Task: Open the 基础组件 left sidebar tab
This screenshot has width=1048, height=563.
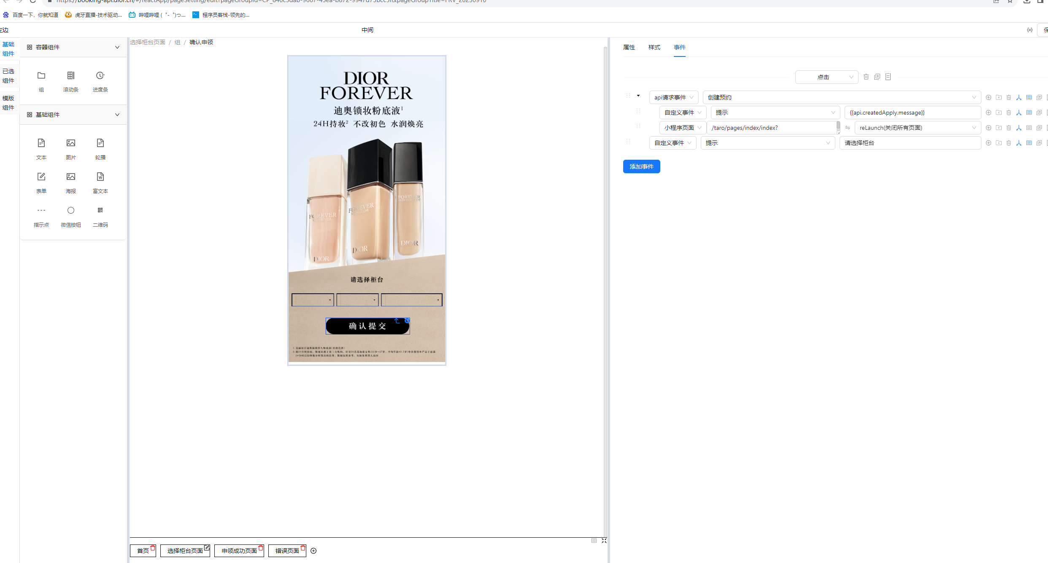Action: pyautogui.click(x=8, y=49)
